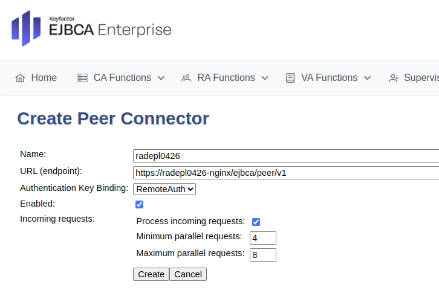
Task: Open the VA Functions menu
Action: (329, 78)
